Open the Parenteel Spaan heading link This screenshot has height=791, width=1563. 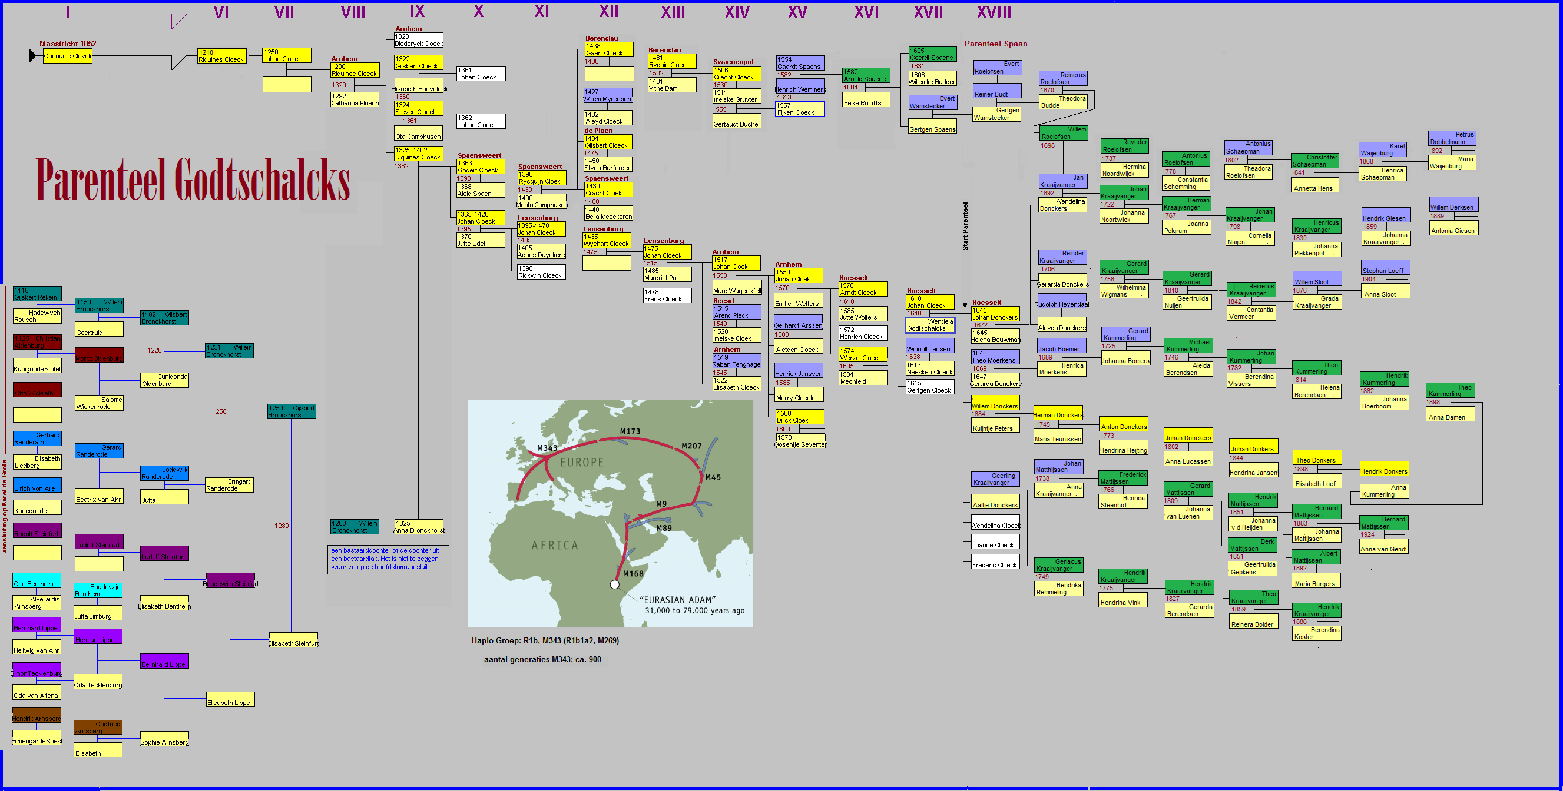996,44
